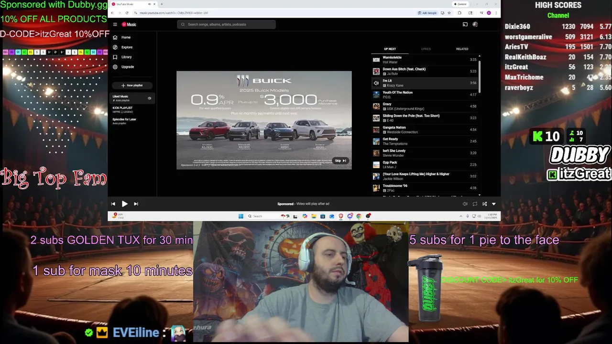Open File Explorer from the taskbar
The height and width of the screenshot is (344, 612).
(x=314, y=216)
